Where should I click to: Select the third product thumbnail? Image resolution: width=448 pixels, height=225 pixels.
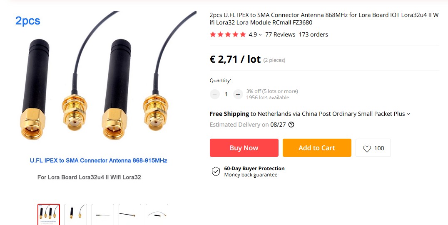click(x=103, y=214)
